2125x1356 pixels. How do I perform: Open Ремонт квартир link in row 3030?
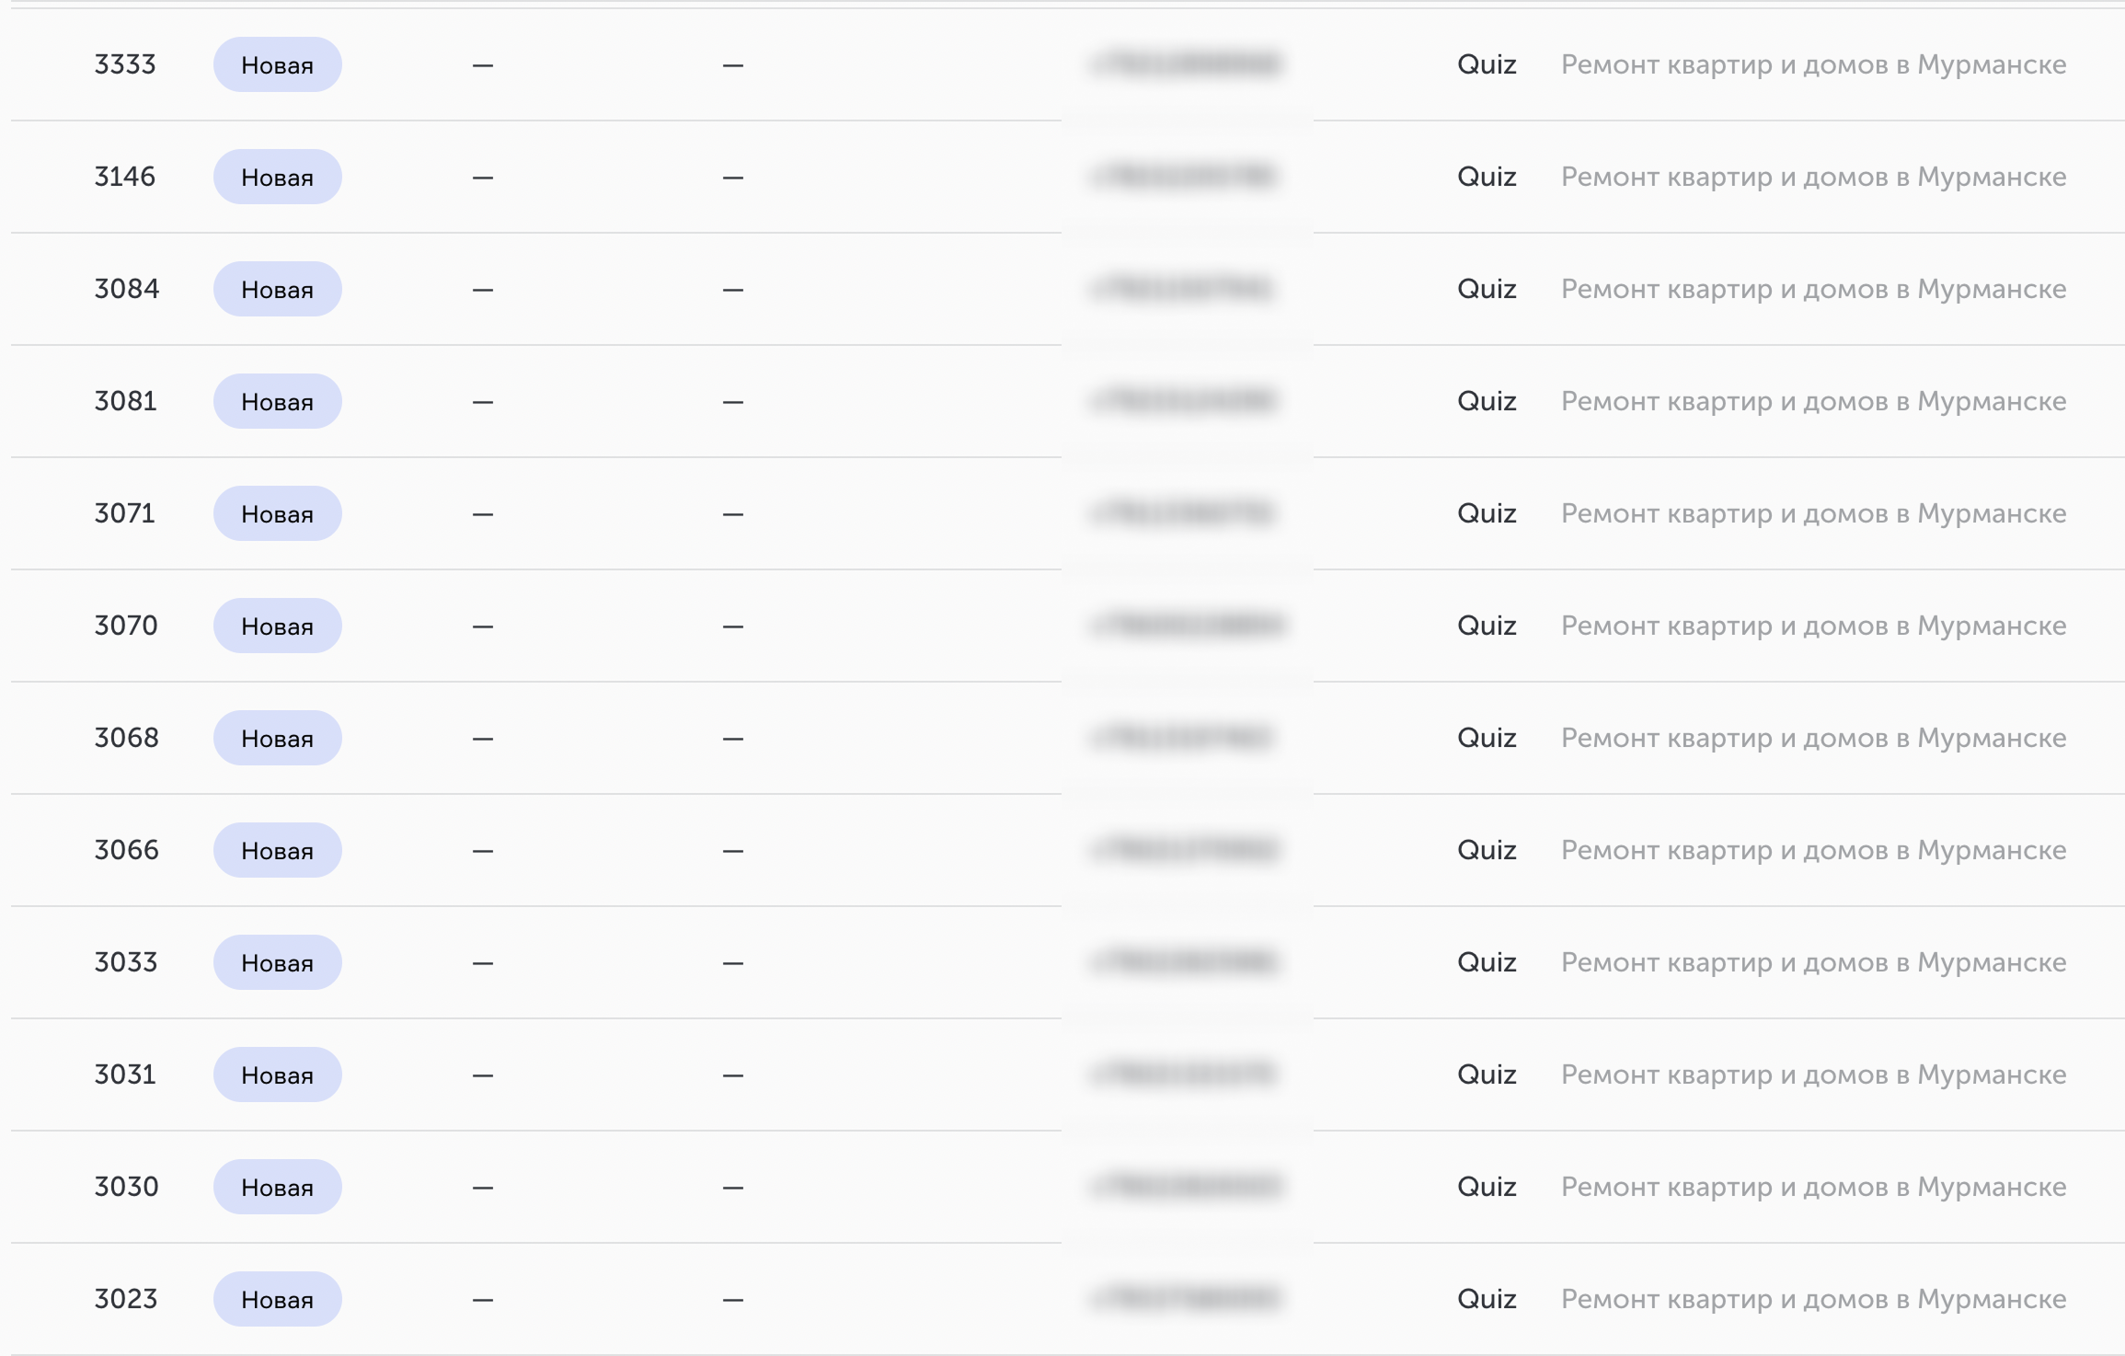pyautogui.click(x=1813, y=1187)
